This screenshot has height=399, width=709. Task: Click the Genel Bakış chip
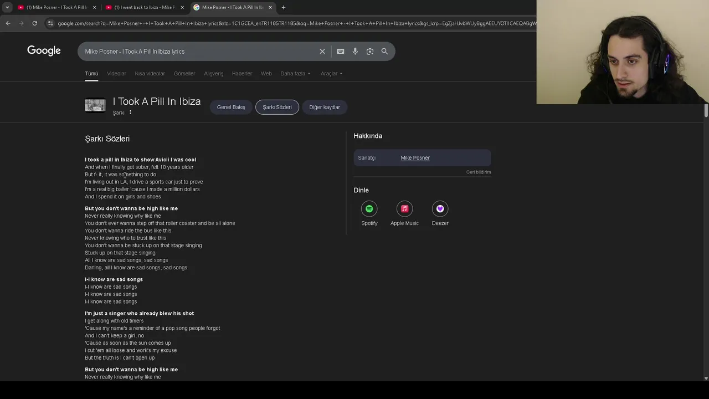231,107
